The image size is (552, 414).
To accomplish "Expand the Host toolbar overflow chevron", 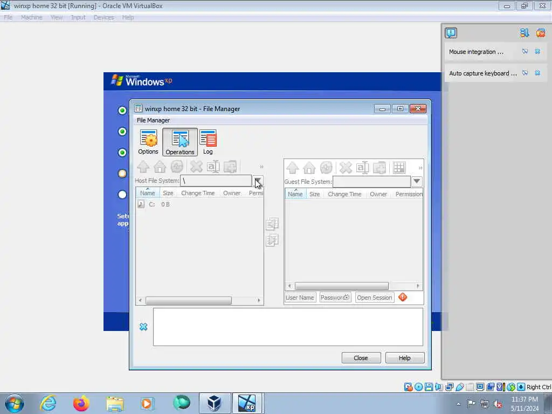I will 261,167.
